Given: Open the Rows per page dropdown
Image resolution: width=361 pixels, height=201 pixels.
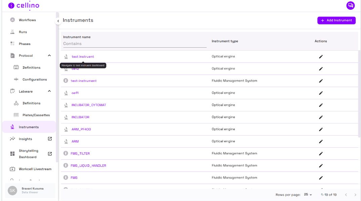Looking at the screenshot, I should [x=308, y=195].
